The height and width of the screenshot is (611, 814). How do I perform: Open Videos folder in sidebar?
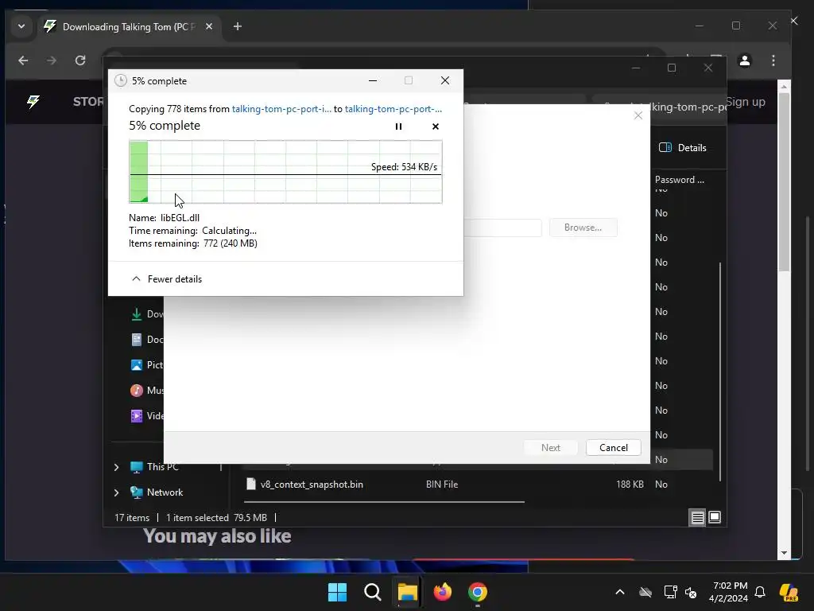tap(147, 415)
